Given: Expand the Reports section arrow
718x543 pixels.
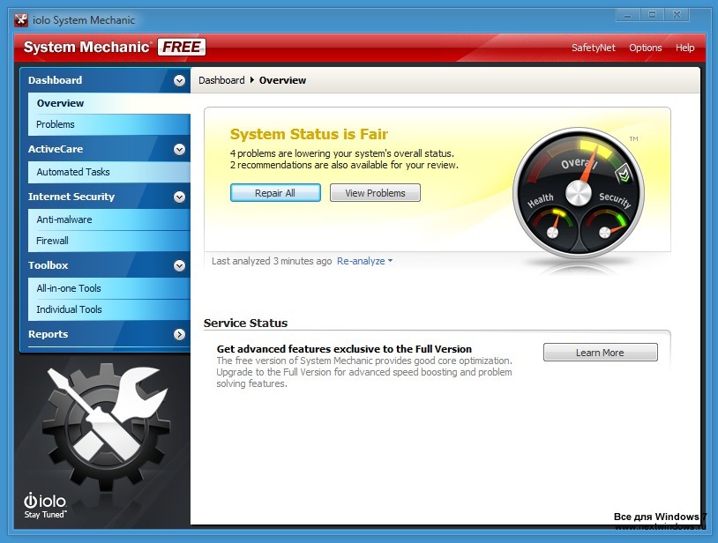Looking at the screenshot, I should click(x=180, y=334).
